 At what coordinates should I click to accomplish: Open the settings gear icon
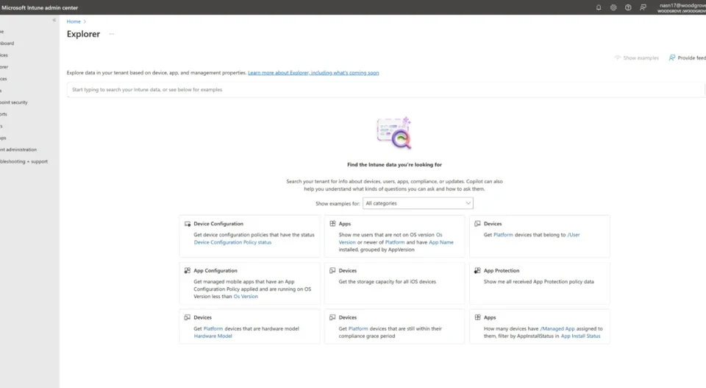tap(613, 7)
